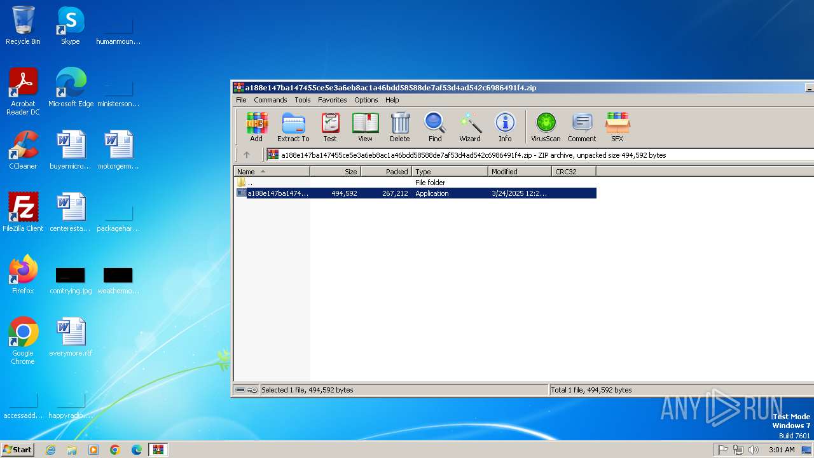Select the motorgerm... Word document icon
Image resolution: width=814 pixels, height=458 pixels.
(118, 150)
